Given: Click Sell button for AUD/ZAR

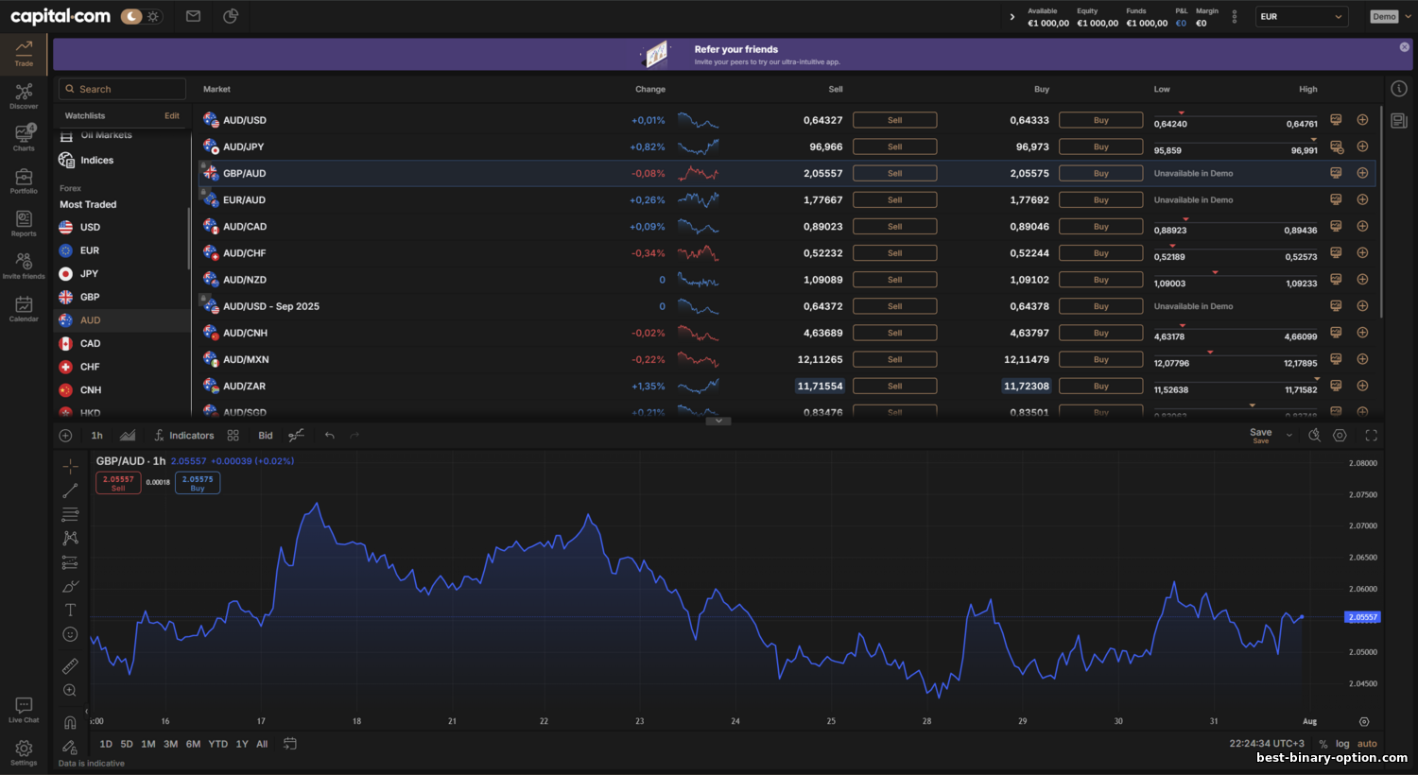Looking at the screenshot, I should tap(894, 386).
